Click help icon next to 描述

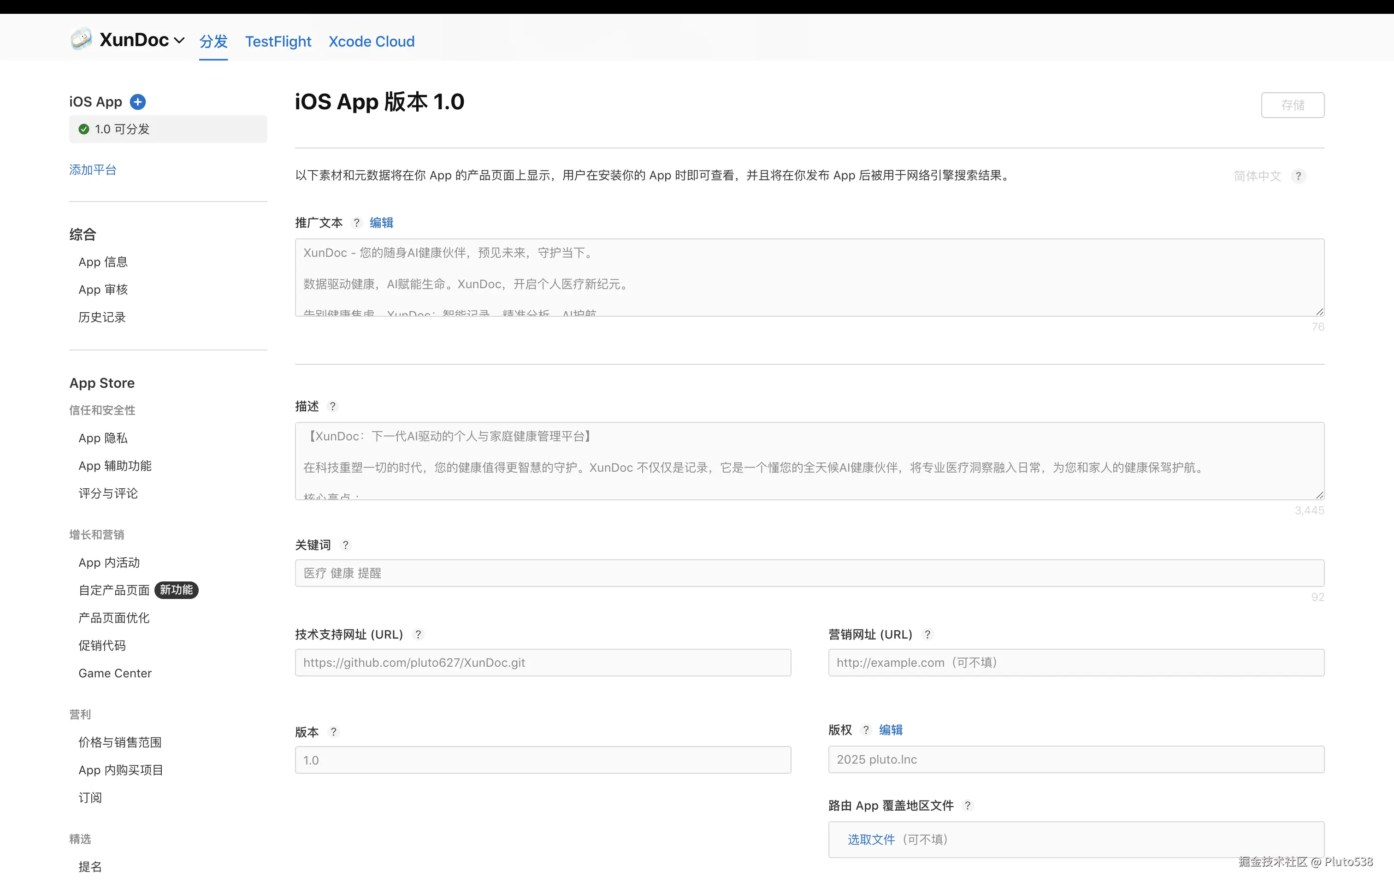point(332,406)
